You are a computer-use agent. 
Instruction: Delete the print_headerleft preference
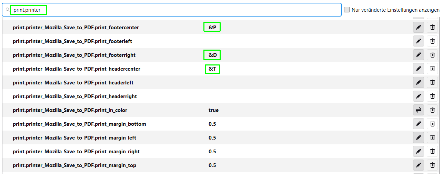pos(432,83)
